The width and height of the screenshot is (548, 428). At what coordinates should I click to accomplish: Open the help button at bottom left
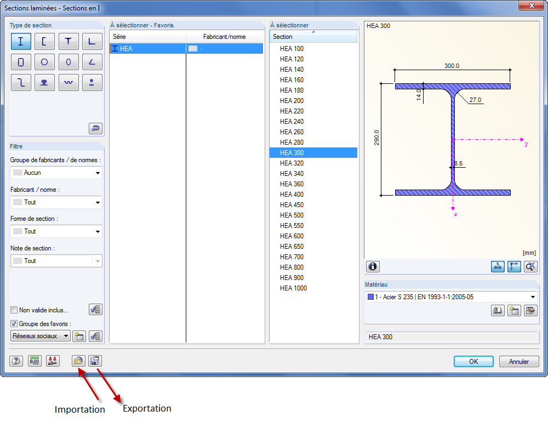(x=16, y=361)
